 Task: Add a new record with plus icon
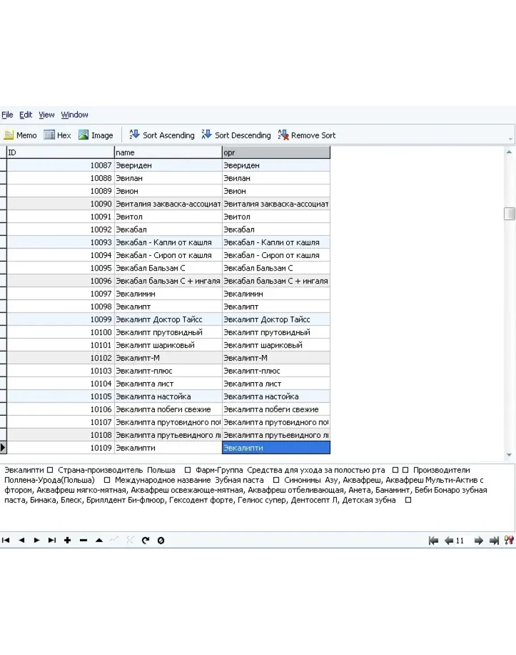click(67, 540)
